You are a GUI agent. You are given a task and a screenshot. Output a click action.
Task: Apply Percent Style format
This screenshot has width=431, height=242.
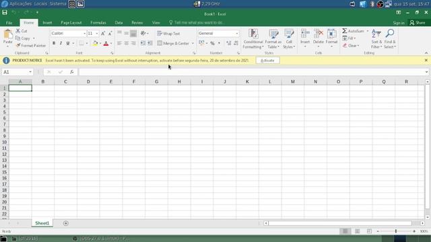click(212, 43)
